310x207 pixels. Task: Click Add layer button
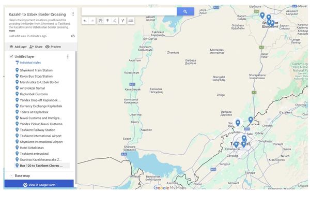click(x=18, y=47)
